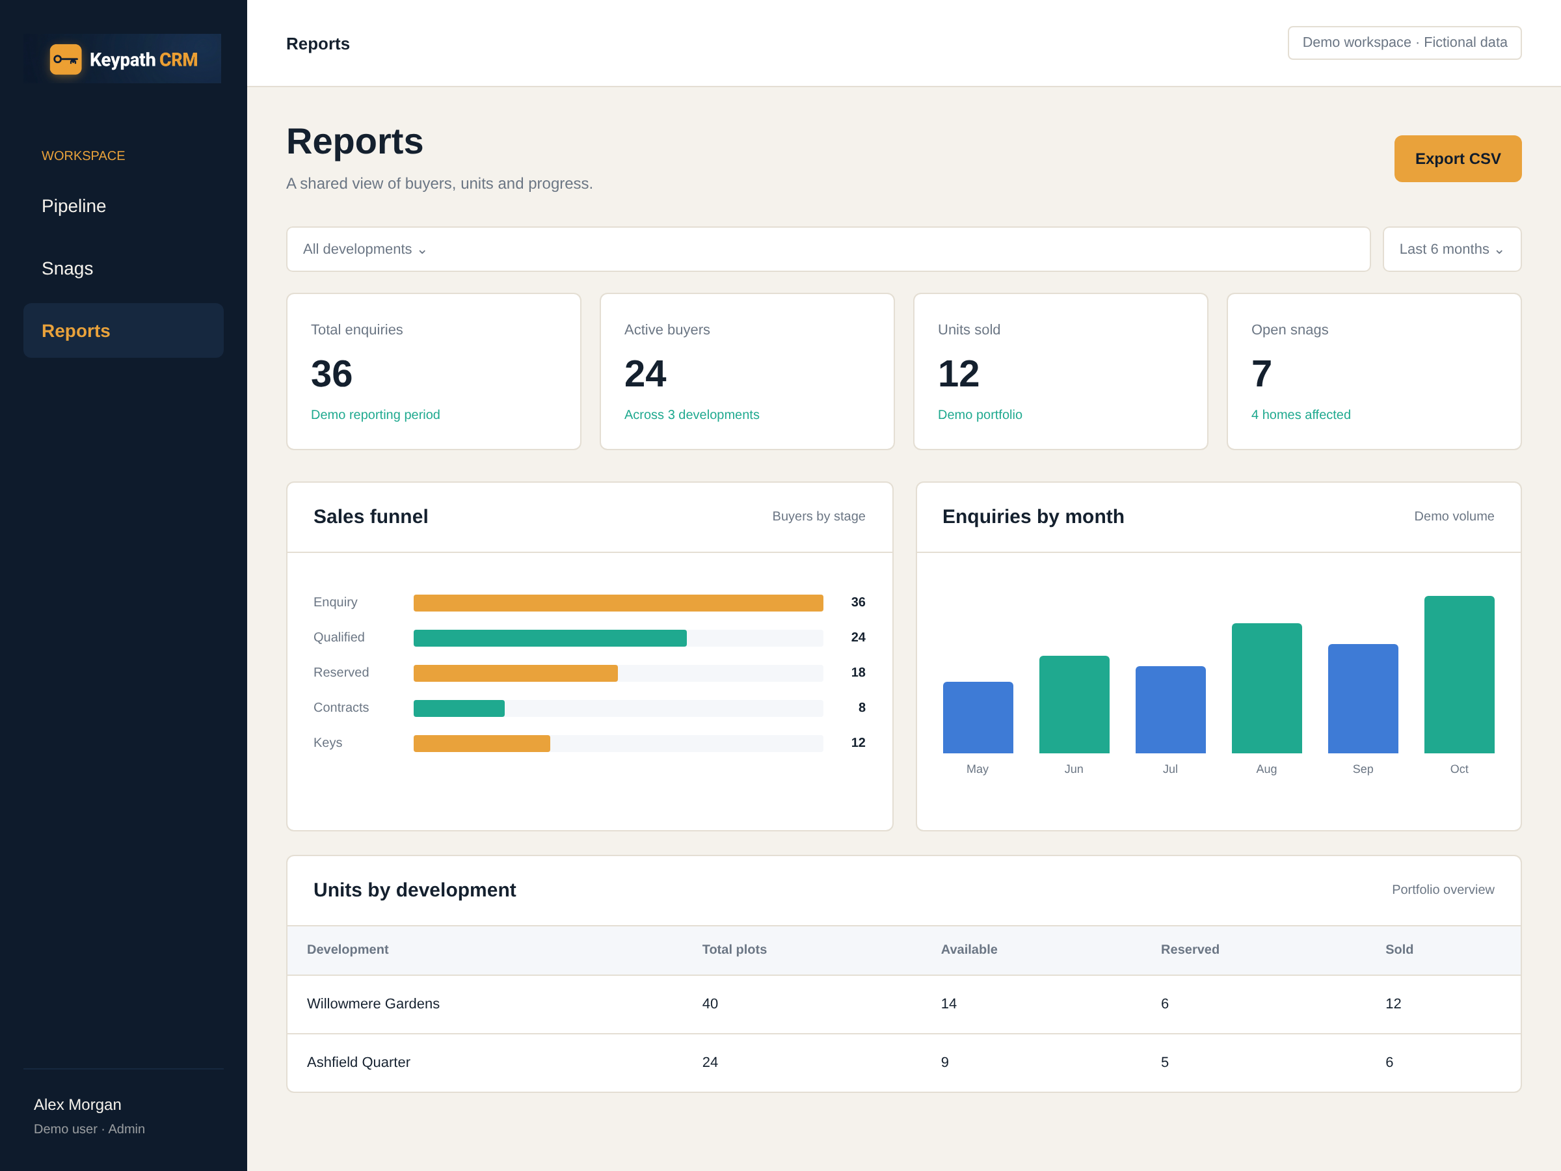Select Reports in the sidebar navigation
Viewport: 1561px width, 1171px height.
coord(124,330)
